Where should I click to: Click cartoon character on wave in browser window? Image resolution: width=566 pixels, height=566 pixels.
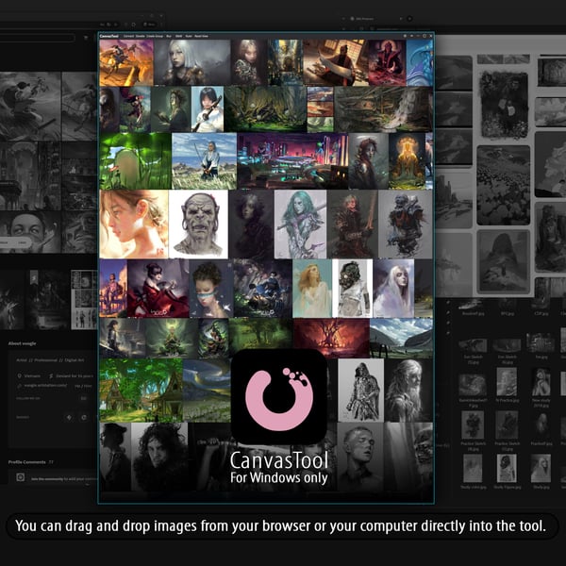(30, 106)
